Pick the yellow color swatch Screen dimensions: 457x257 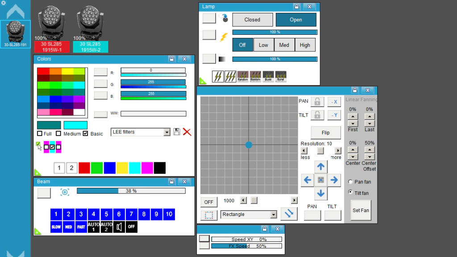click(x=122, y=168)
